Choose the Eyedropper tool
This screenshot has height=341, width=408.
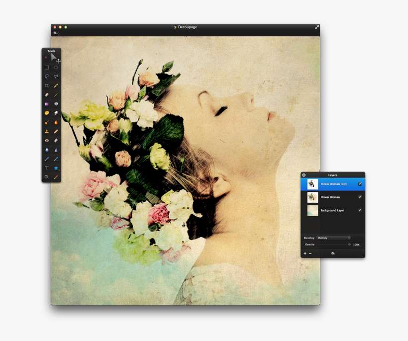click(56, 86)
